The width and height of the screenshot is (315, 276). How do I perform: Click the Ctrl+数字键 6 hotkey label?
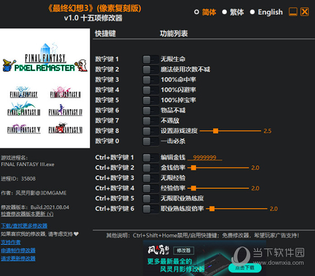(x=114, y=209)
